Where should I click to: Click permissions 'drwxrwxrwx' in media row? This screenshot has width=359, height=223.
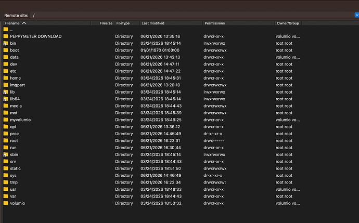(x=215, y=106)
